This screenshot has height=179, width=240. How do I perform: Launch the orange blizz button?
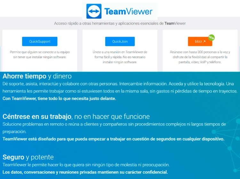200,41
